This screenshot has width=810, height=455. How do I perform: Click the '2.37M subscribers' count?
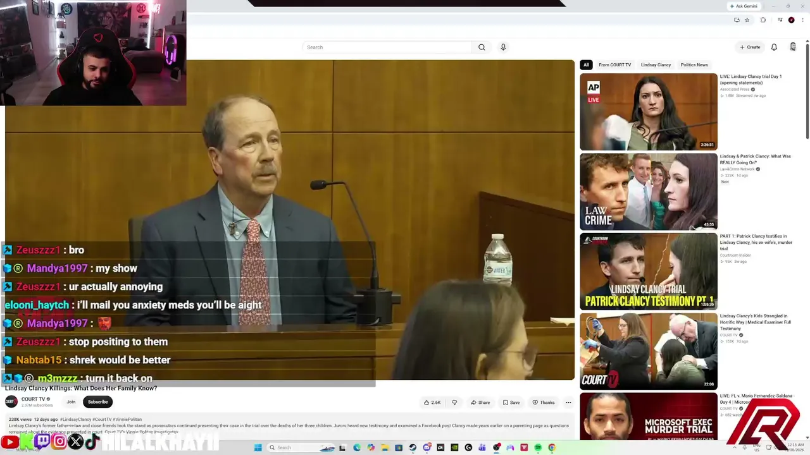click(x=37, y=405)
